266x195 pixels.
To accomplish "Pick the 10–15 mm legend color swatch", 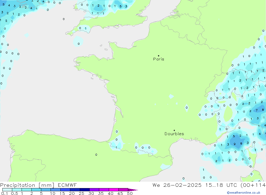I will (x=56, y=190).
